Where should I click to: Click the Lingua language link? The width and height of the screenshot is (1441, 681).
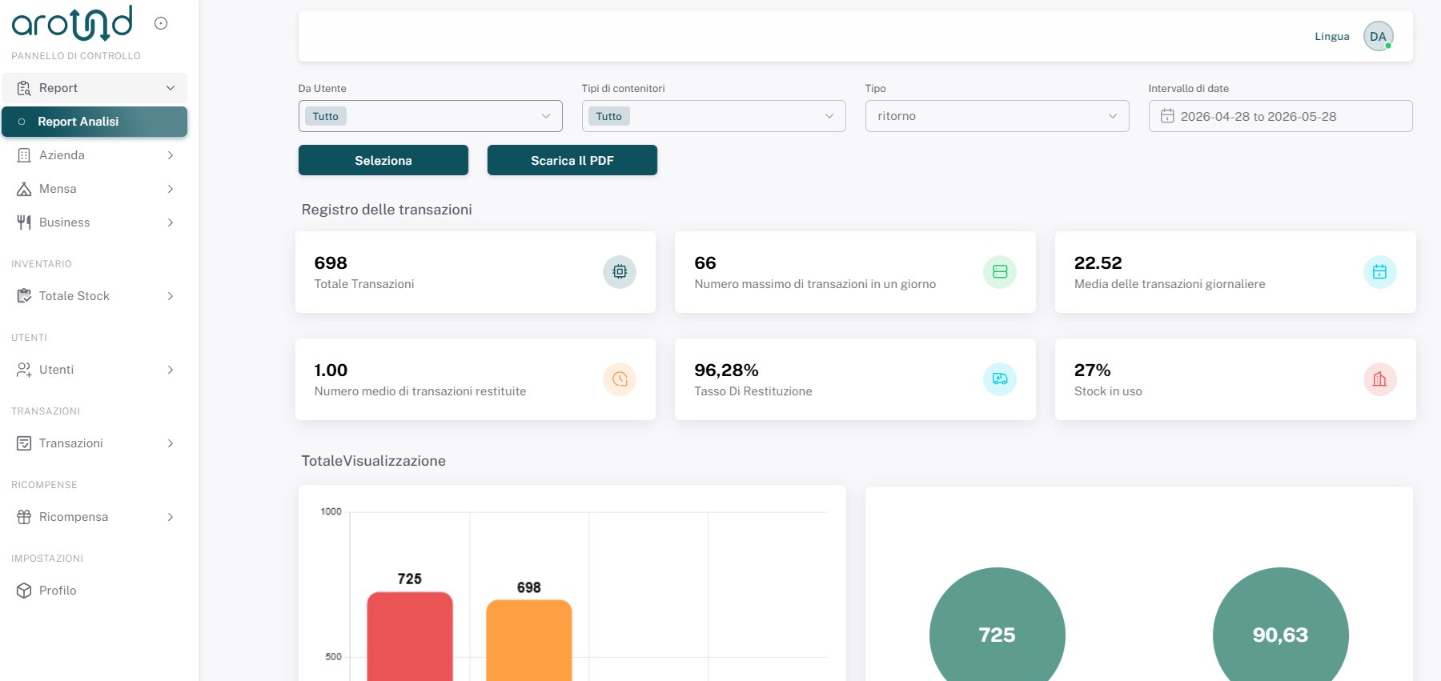1332,36
